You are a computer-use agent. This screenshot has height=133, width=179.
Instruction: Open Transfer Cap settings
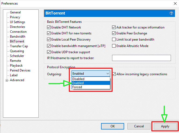tap(19, 46)
